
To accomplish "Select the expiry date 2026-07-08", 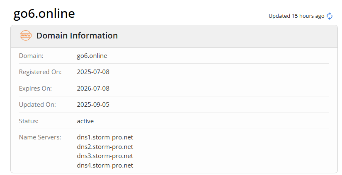I will click(x=93, y=88).
